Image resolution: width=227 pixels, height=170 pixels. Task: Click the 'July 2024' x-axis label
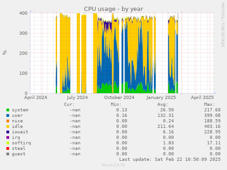(x=77, y=98)
